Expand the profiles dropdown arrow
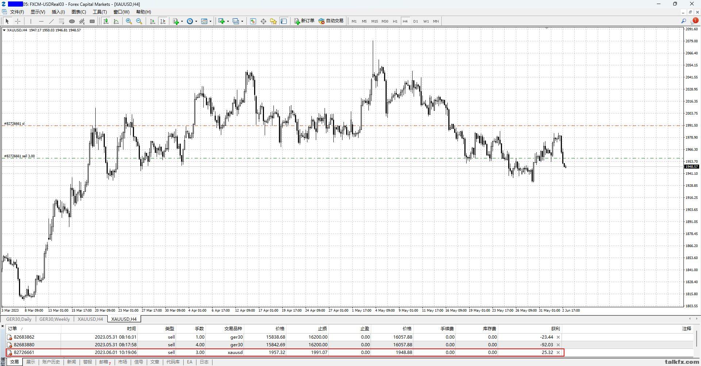This screenshot has height=366, width=701. tap(242, 21)
